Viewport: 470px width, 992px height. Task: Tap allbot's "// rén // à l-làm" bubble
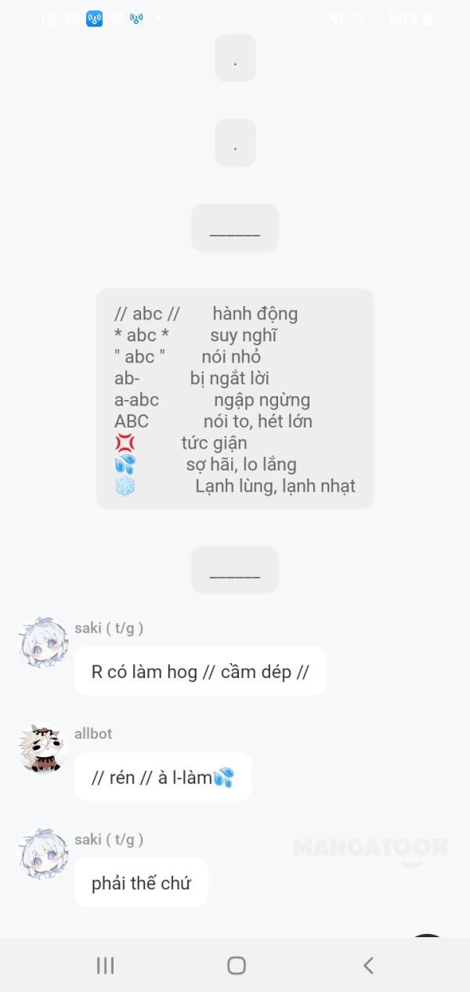(x=163, y=777)
